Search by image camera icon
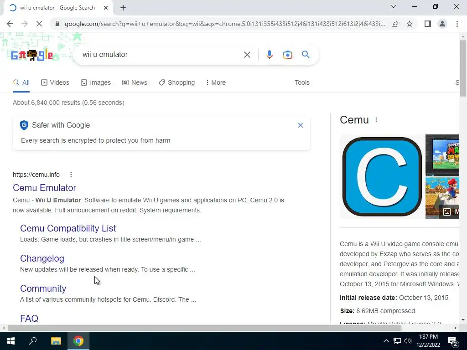 [287, 55]
